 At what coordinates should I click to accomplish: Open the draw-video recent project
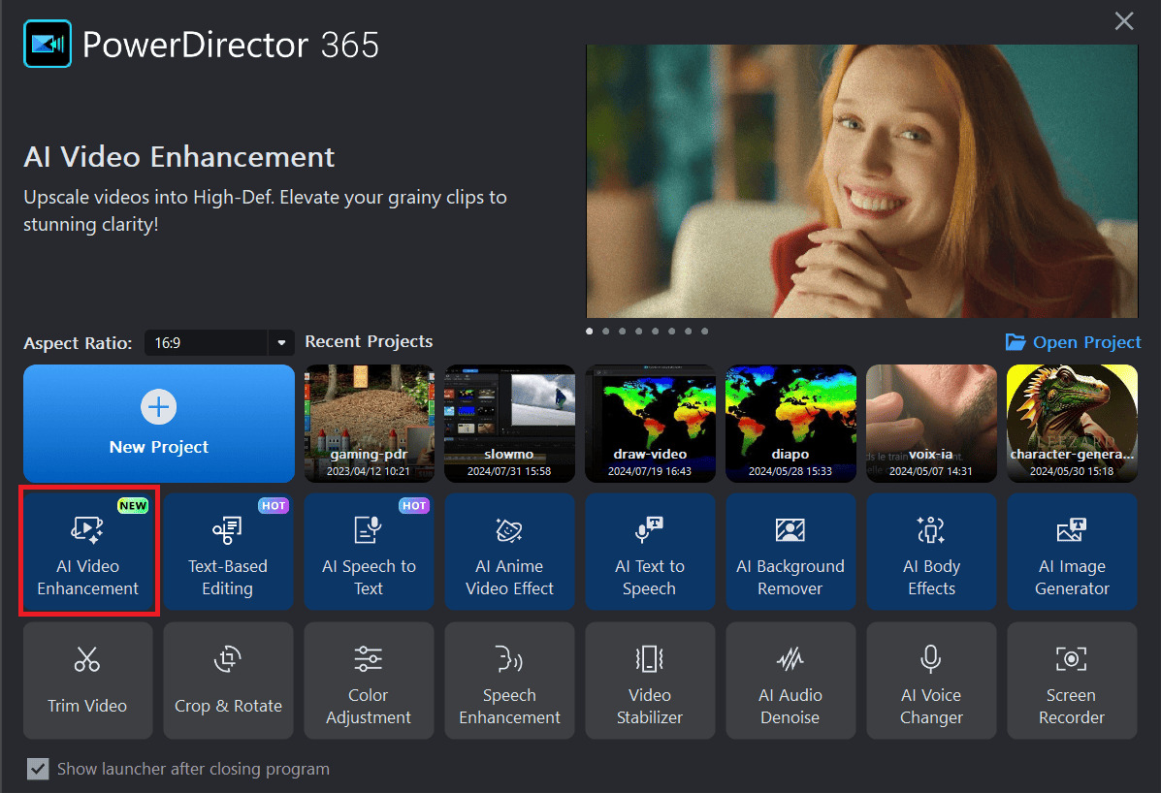point(650,424)
